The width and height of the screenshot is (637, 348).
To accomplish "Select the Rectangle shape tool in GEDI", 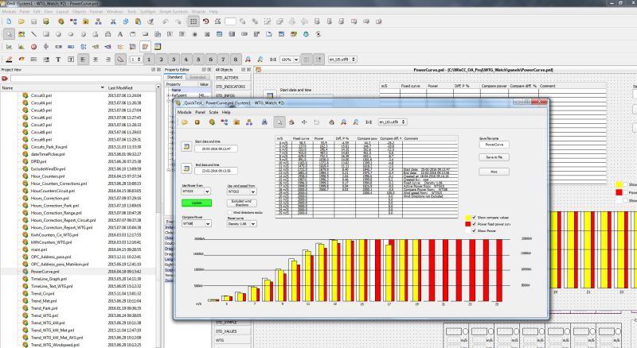I will click(x=46, y=34).
